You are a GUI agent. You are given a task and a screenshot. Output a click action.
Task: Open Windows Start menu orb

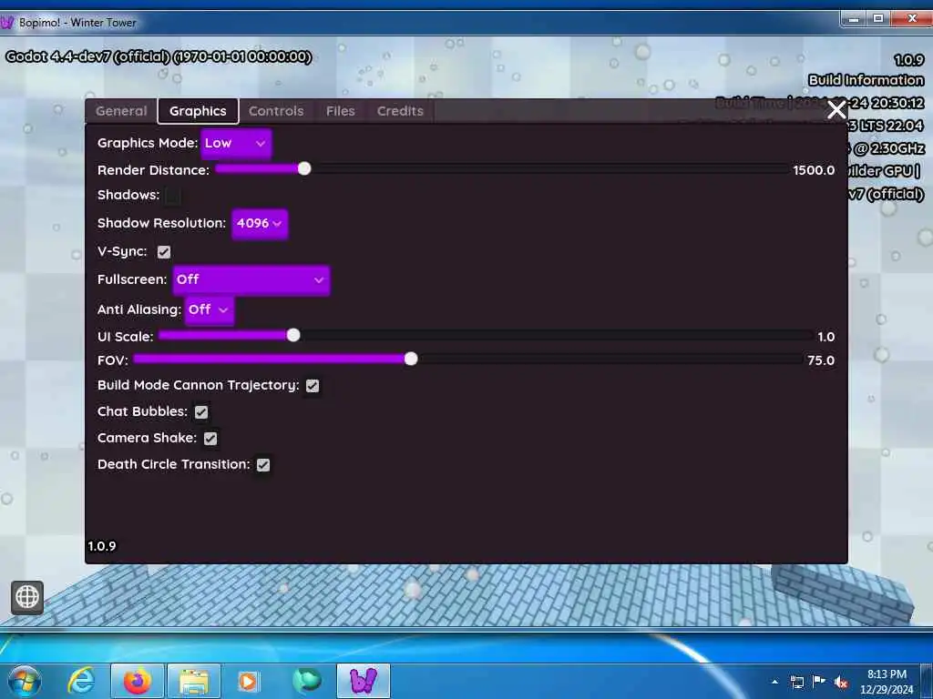(25, 681)
